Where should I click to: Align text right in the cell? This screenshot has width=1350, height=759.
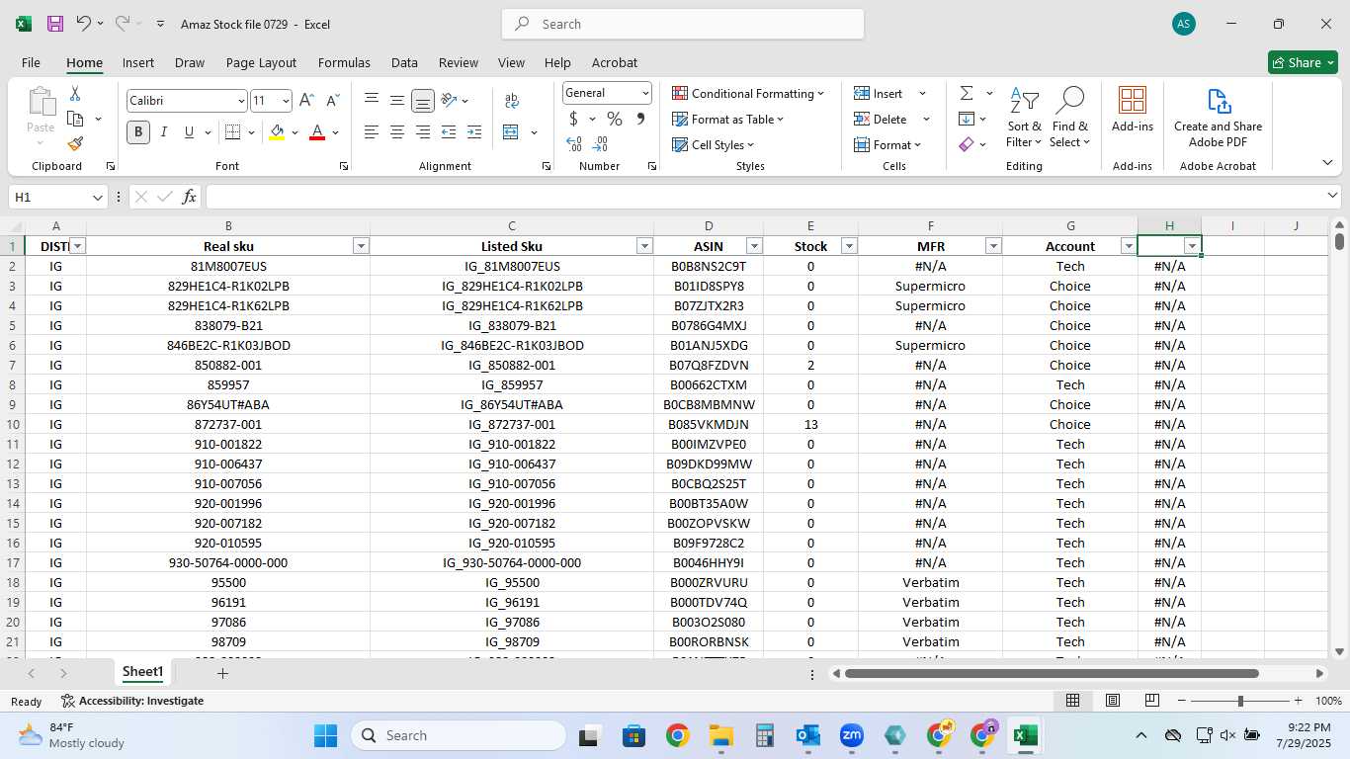click(423, 131)
